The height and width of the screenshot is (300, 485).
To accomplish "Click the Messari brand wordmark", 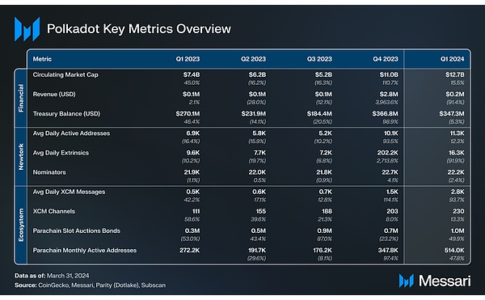I will [x=445, y=281].
